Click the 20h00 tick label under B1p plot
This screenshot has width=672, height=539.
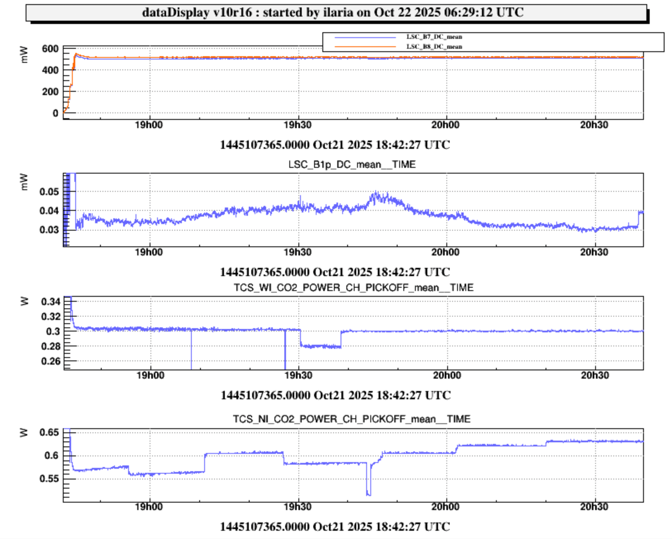click(x=446, y=252)
